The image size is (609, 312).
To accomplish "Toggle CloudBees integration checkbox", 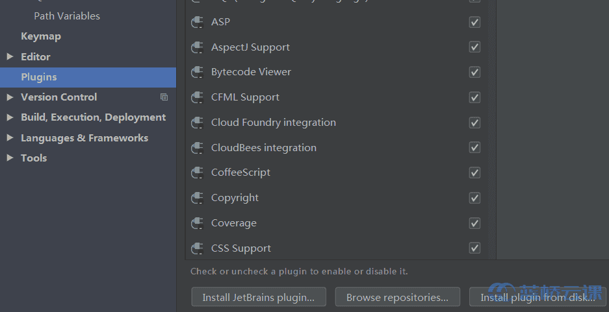I will [x=474, y=147].
